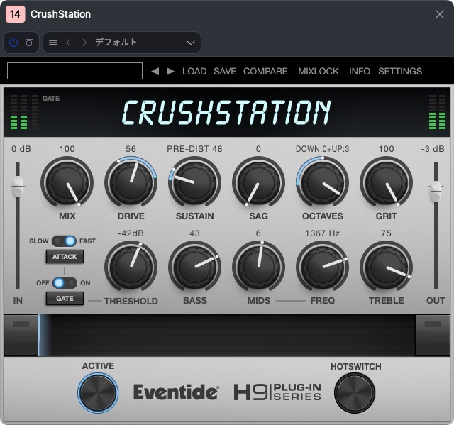Open the LOAD preset menu
454x425 pixels.
pyautogui.click(x=194, y=71)
